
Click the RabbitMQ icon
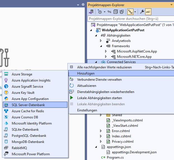tap(6, 148)
